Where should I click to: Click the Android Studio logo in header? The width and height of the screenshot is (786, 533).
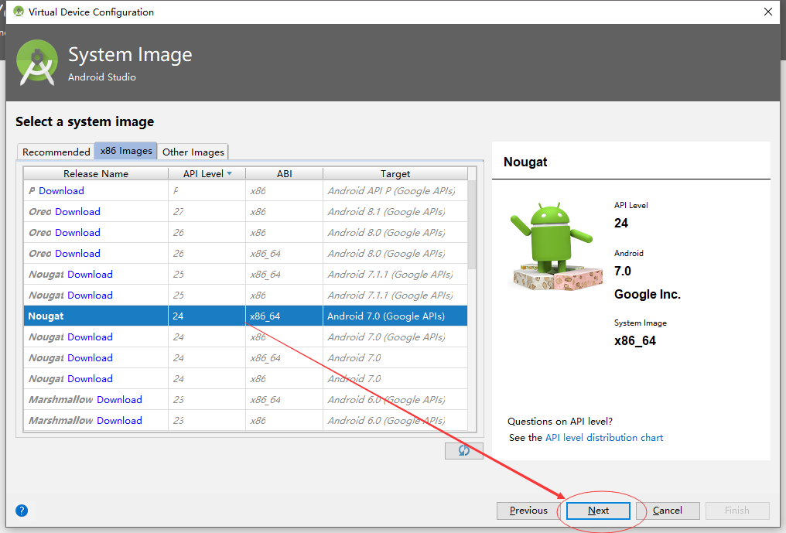pyautogui.click(x=36, y=62)
